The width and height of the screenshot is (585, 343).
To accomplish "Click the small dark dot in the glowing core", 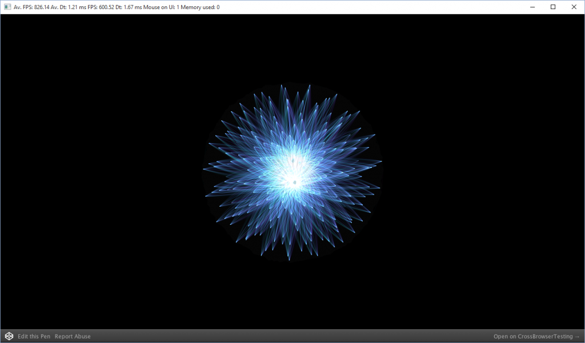I will [294, 183].
